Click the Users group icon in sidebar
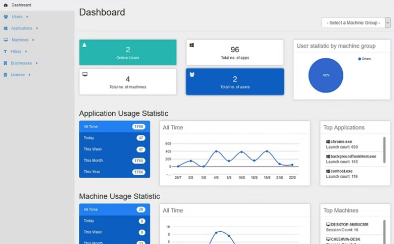 point(6,17)
